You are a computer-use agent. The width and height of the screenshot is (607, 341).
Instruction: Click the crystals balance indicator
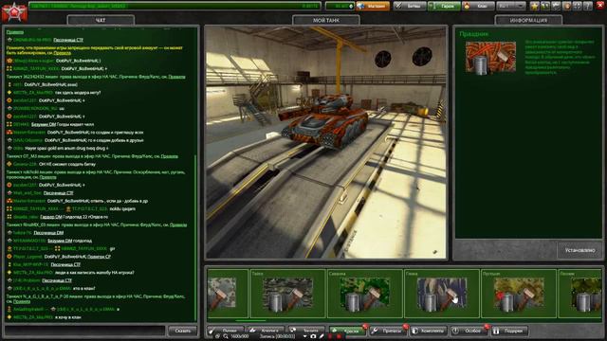click(340, 6)
